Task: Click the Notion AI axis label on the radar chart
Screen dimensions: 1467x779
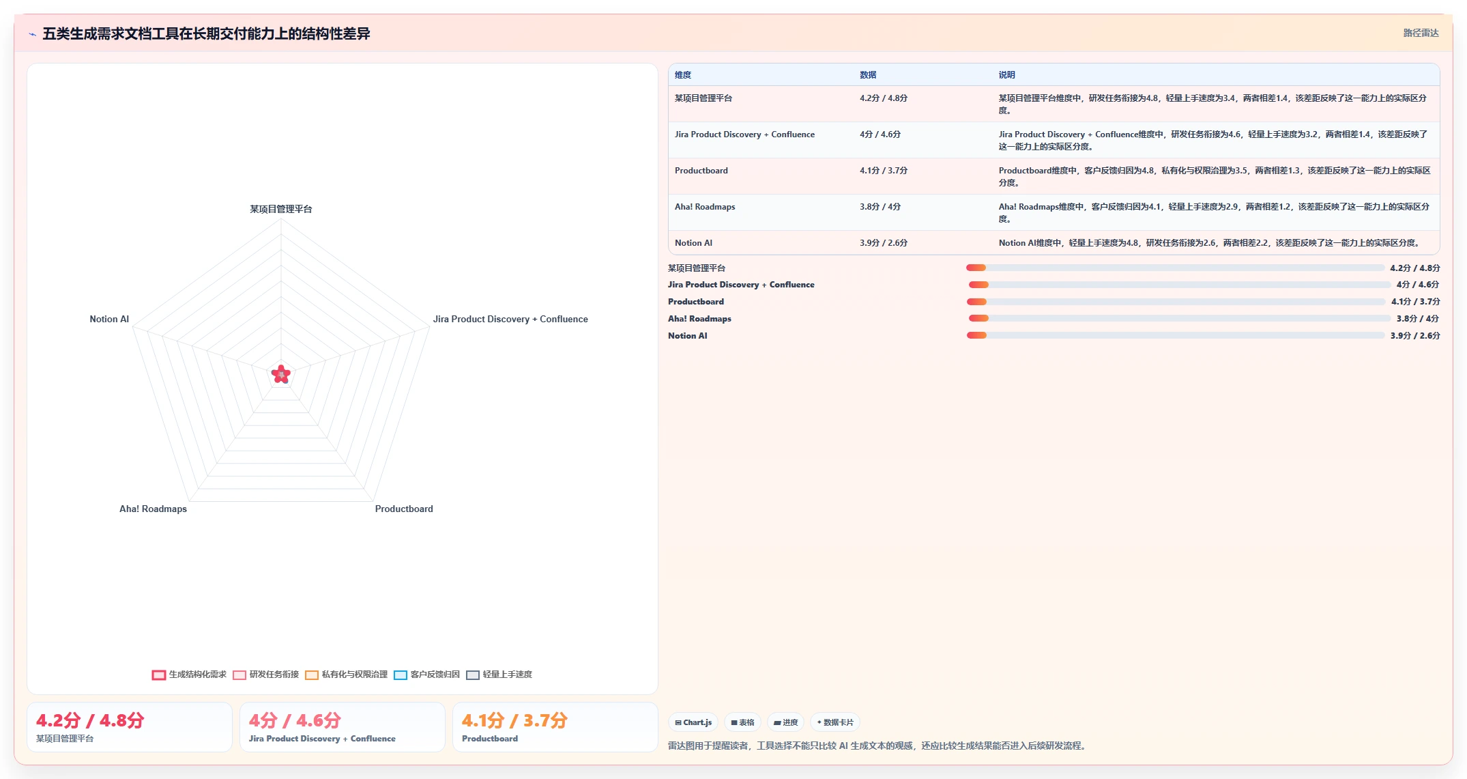Action: 109,319
